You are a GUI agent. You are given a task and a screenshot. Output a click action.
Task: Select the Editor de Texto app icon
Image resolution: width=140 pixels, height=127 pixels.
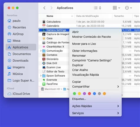pyautogui.click(x=44, y=72)
